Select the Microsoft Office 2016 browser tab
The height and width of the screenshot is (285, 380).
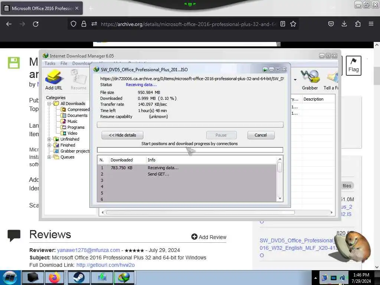pos(42,9)
